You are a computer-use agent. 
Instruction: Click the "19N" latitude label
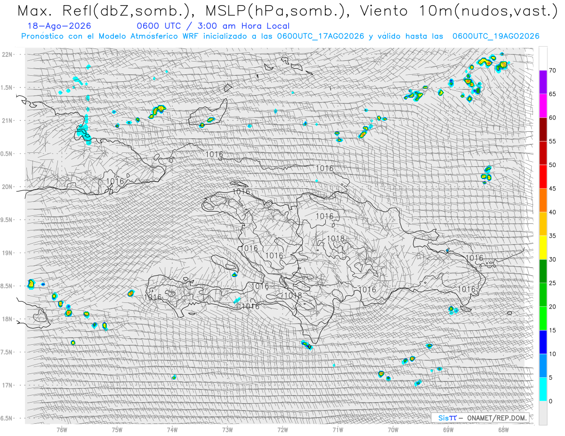click(8, 253)
